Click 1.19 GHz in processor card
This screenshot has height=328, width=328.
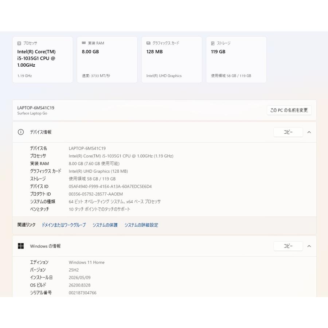[x=24, y=76]
